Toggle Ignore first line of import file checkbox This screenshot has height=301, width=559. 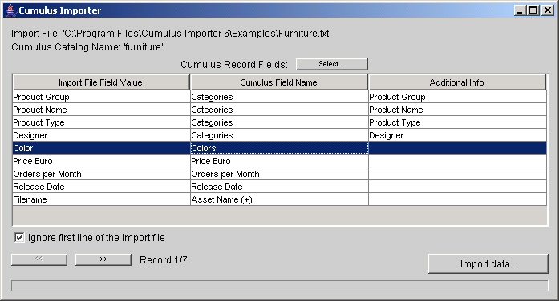click(19, 237)
